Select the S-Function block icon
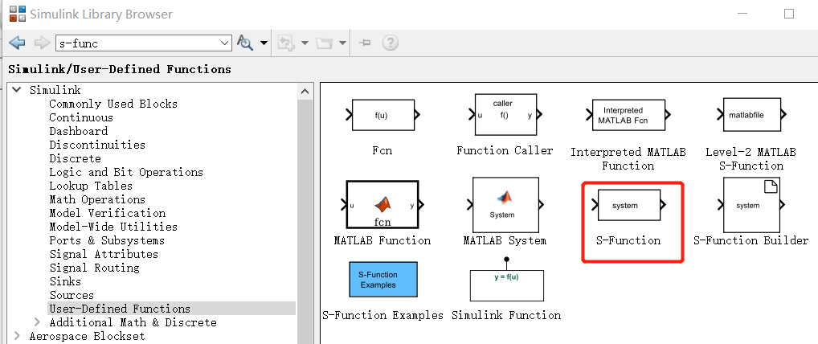 coord(629,205)
